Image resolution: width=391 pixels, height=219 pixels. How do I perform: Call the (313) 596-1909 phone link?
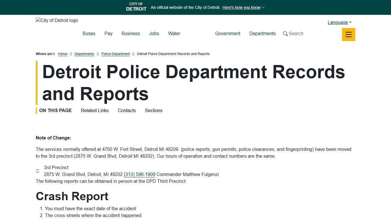tap(139, 174)
